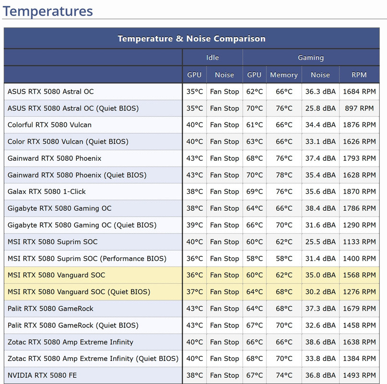The width and height of the screenshot is (387, 384).
Task: Click Gainward RTX 5080 Phoenix (Quiet BIOS) row
Action: (191, 175)
